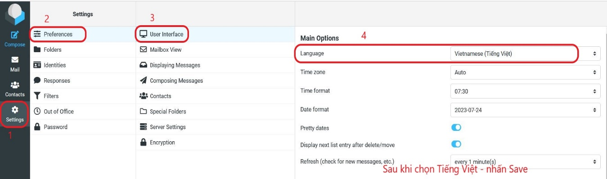This screenshot has height=179, width=607.
Task: Toggle Display next list entry after delete/move
Action: point(456,144)
